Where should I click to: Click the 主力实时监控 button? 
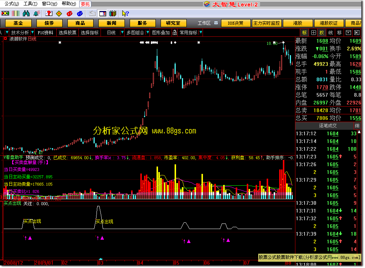[x=267, y=23]
